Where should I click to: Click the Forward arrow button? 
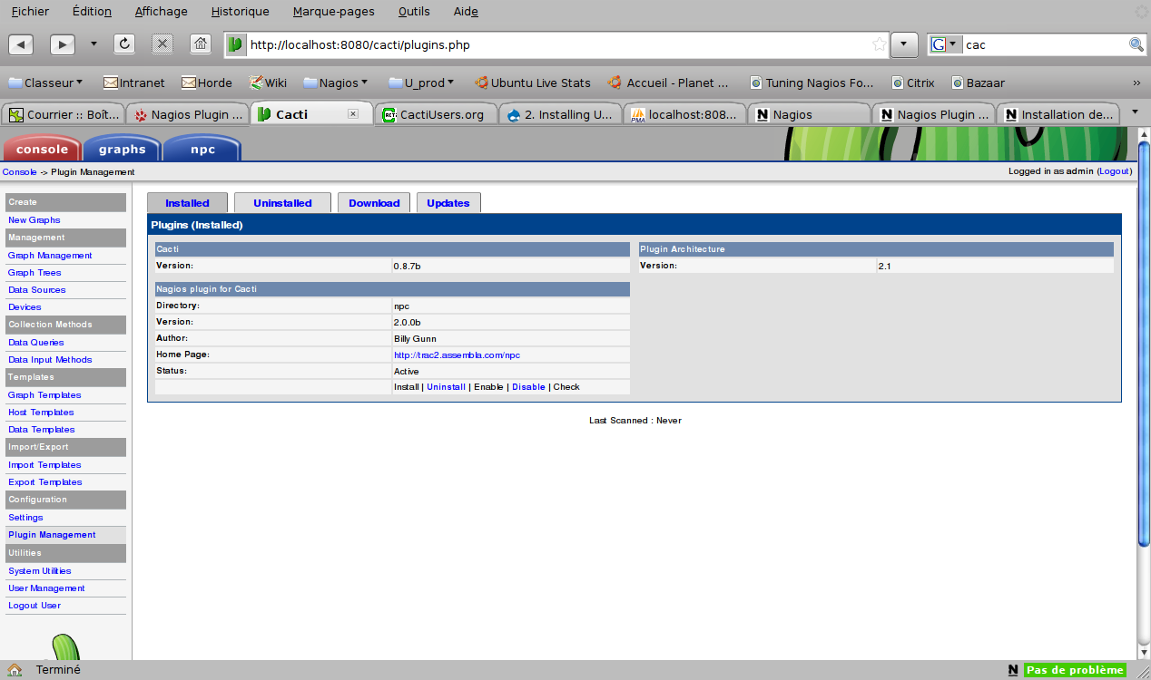pyautogui.click(x=63, y=44)
